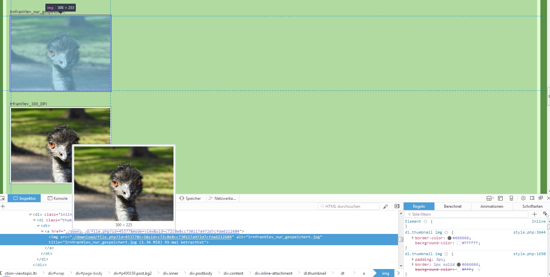
Task: Add a new CSS rule with plus
Action: (534, 214)
